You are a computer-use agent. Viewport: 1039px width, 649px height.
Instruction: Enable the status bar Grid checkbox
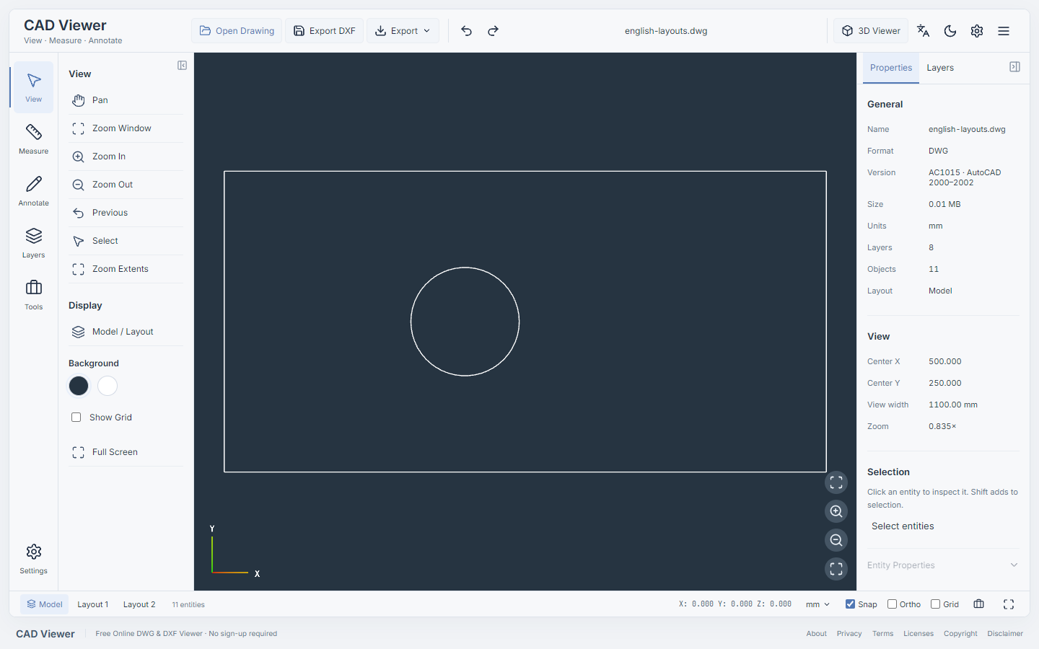click(935, 604)
